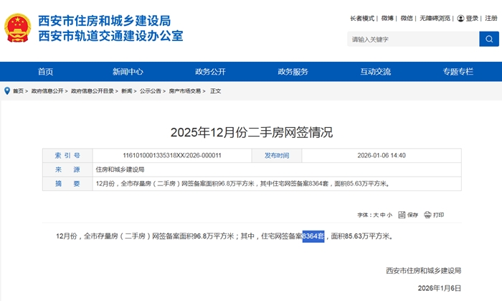This screenshot has width=502, height=301.
Task: Click the national emblem logo
Action: click(18, 28)
